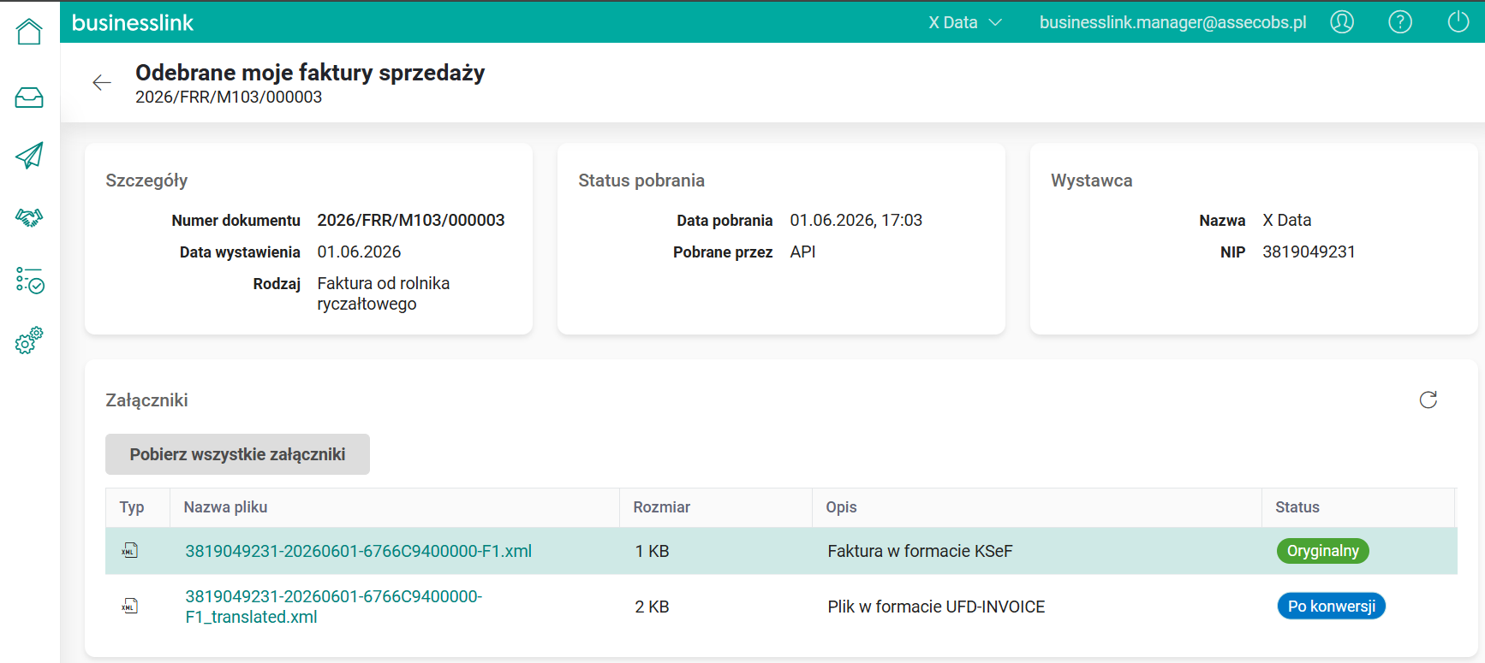Open the paper plane sent icon
The image size is (1485, 663).
point(29,155)
